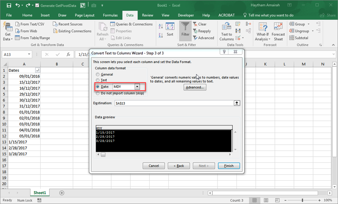Switch to Page Break Preview icon
The width and height of the screenshot is (338, 204).
coord(277,200)
